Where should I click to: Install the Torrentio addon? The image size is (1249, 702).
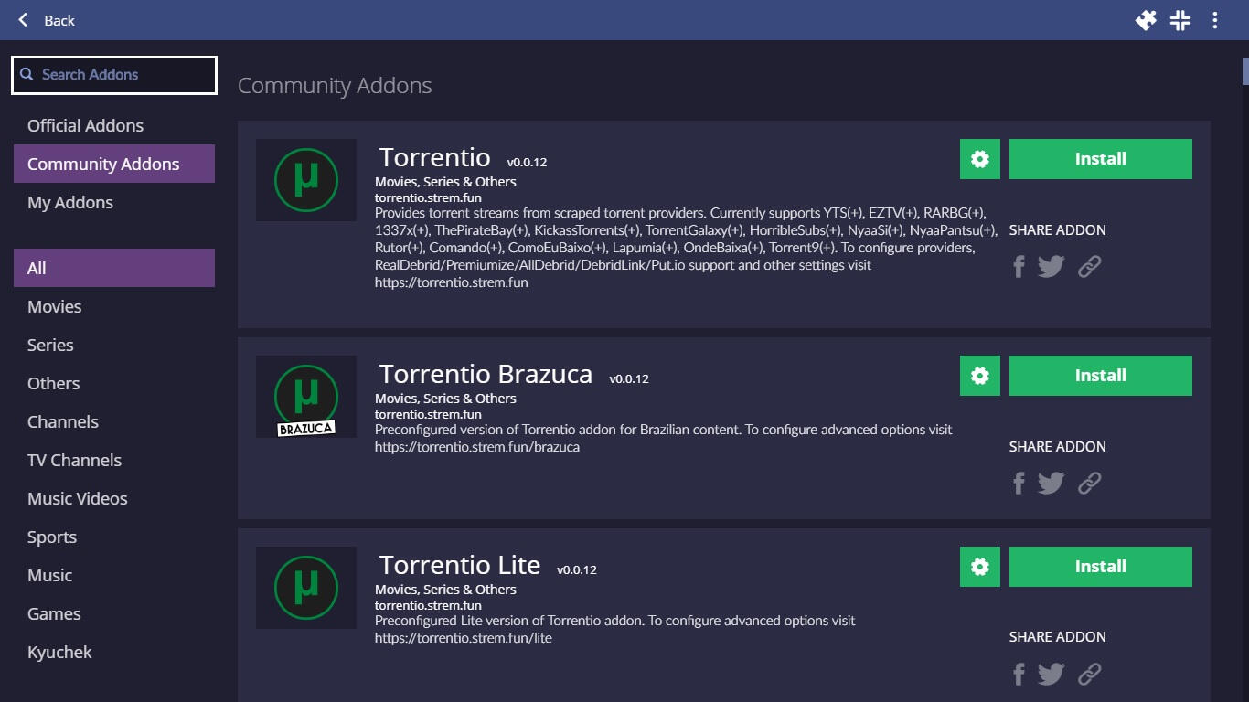pos(1100,159)
